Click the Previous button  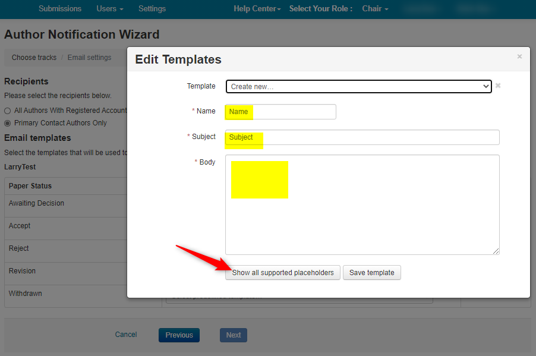(x=179, y=335)
